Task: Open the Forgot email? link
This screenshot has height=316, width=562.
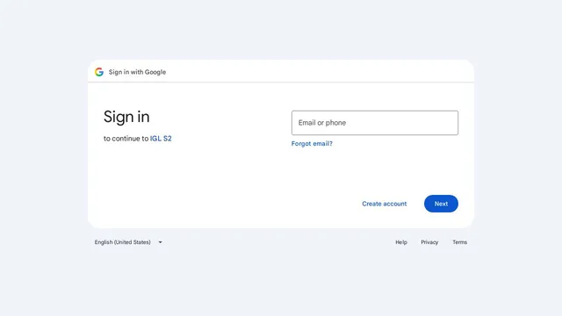Action: point(312,144)
